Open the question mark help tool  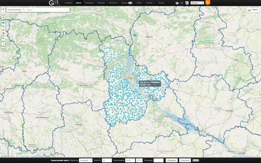pyautogui.click(x=3, y=44)
